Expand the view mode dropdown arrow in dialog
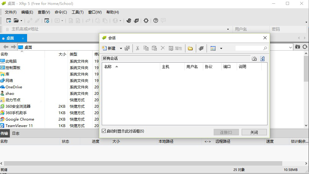Viewport: 309px width, 174px height. (221, 48)
